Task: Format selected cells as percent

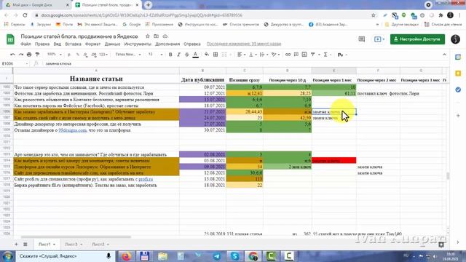Action: pos(78,55)
